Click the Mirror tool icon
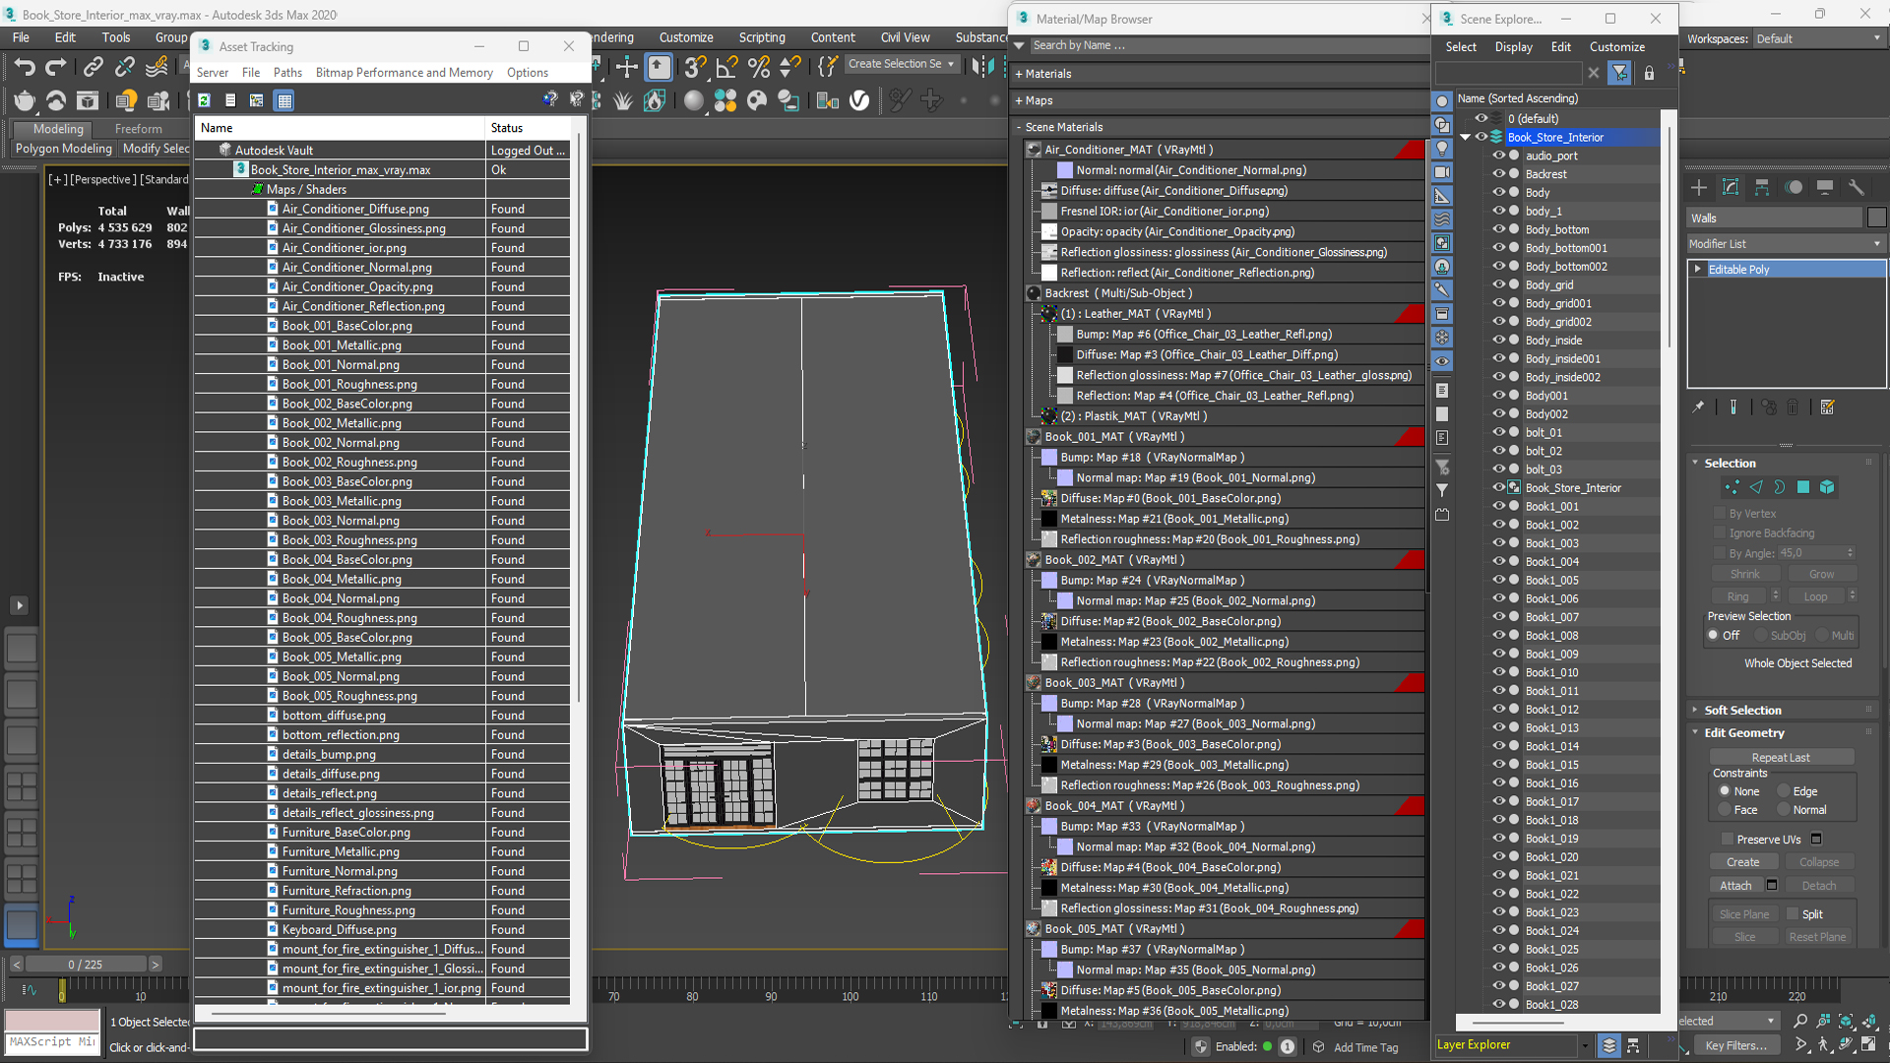Image resolution: width=1890 pixels, height=1063 pixels. coord(981,67)
